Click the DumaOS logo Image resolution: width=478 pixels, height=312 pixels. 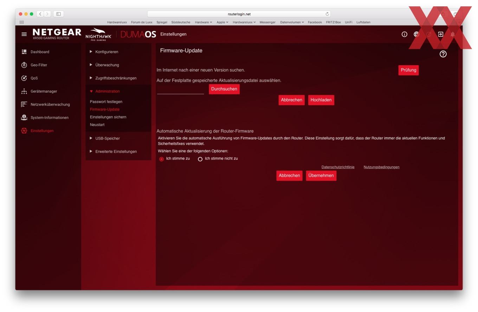138,34
